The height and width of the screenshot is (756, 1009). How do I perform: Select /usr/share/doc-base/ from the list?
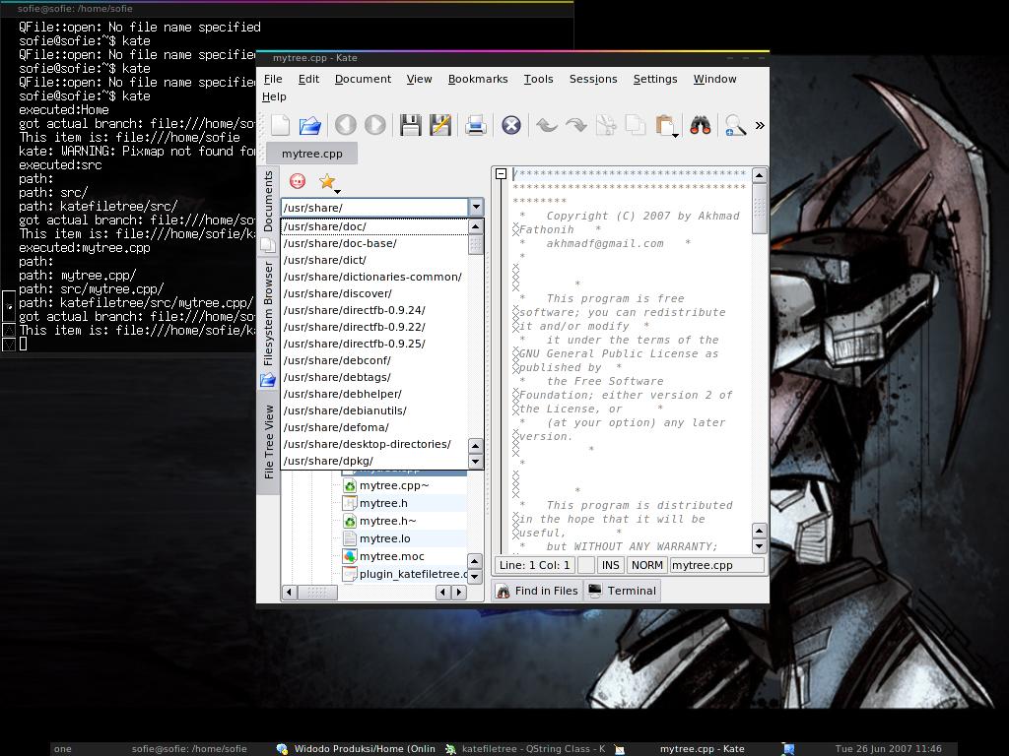click(375, 243)
